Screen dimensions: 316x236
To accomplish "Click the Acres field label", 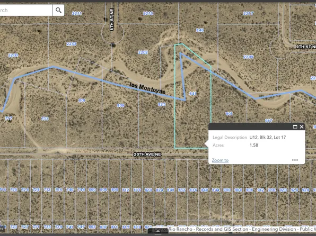I will tap(218, 146).
